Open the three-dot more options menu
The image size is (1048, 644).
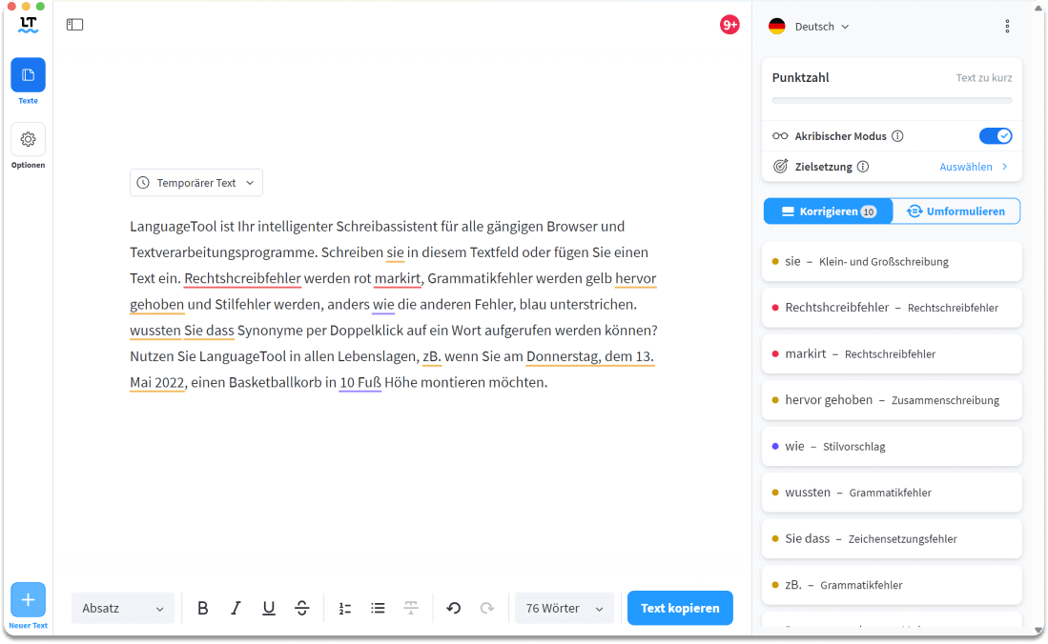1007,26
